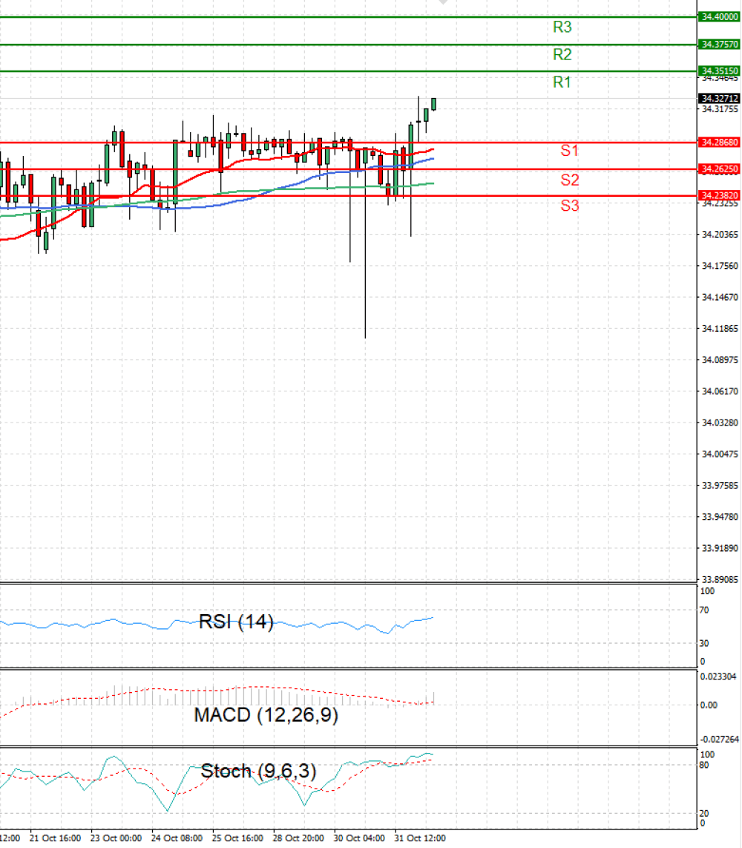Select the R3 resistance label
742x848 pixels.
(562, 27)
